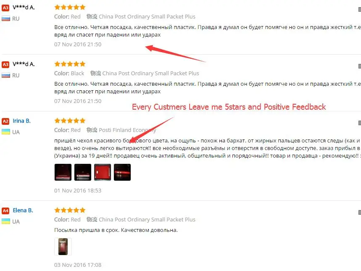Open second photo thumbnail in Irina's review
Image resolution: width=361 pixels, height=271 pixels.
(x=83, y=172)
